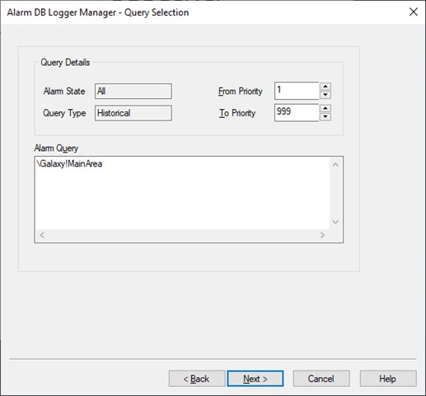Click the Alarm Query scroll right arrow
The width and height of the screenshot is (426, 396).
tap(322, 235)
